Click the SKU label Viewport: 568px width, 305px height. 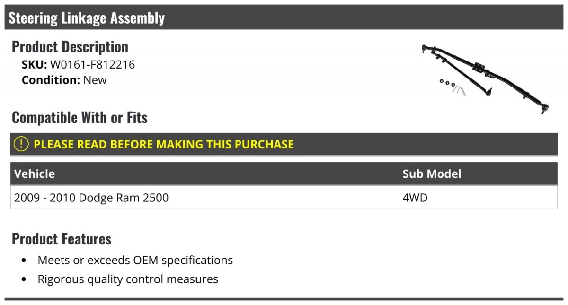click(x=35, y=65)
